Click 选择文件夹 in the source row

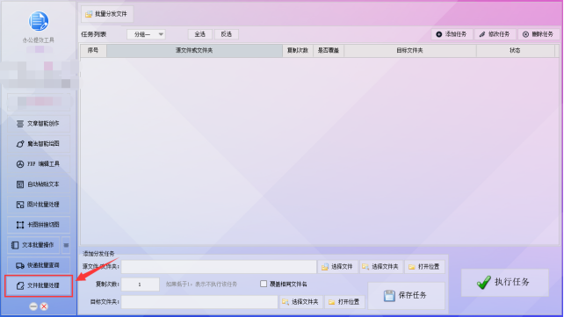pos(381,267)
